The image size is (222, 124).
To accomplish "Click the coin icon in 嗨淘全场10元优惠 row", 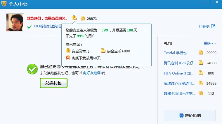I will [201, 93].
